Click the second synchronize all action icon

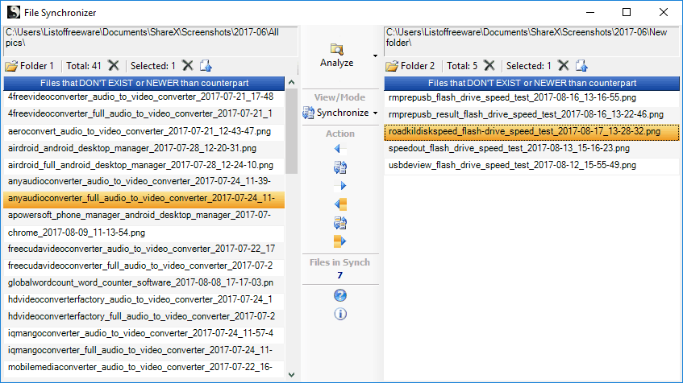pyautogui.click(x=339, y=223)
